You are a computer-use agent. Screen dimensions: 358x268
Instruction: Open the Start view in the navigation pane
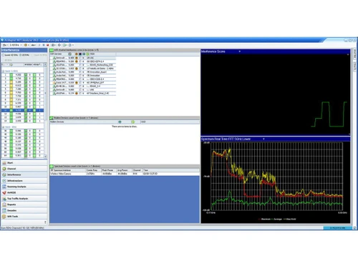pos(24,163)
